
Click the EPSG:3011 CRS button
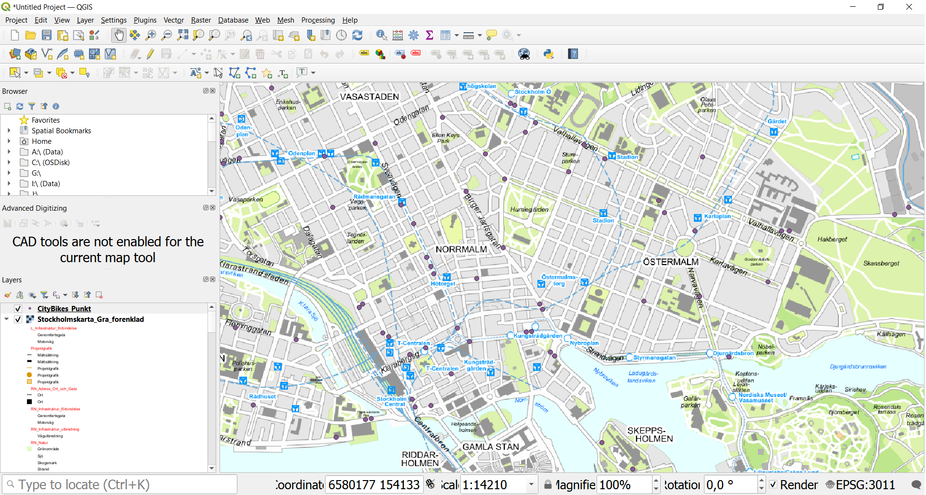tap(860, 484)
